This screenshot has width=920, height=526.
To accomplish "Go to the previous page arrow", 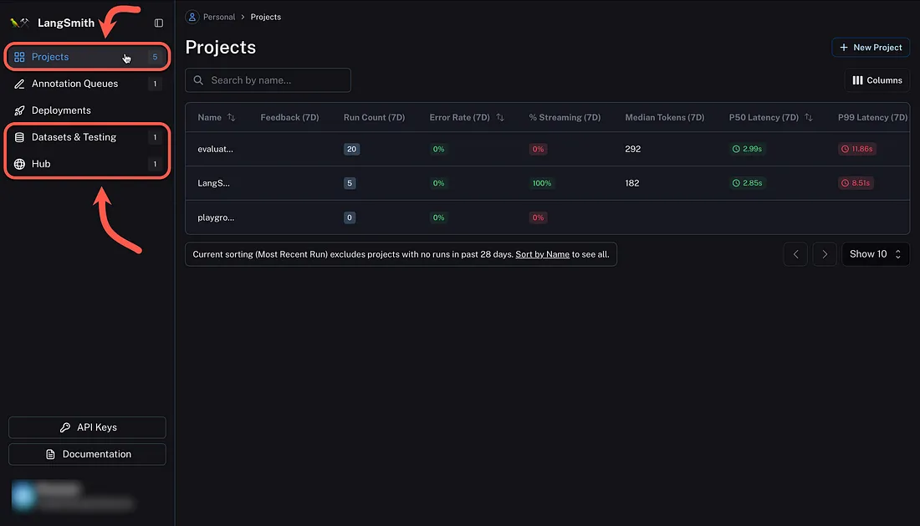I will 795,254.
